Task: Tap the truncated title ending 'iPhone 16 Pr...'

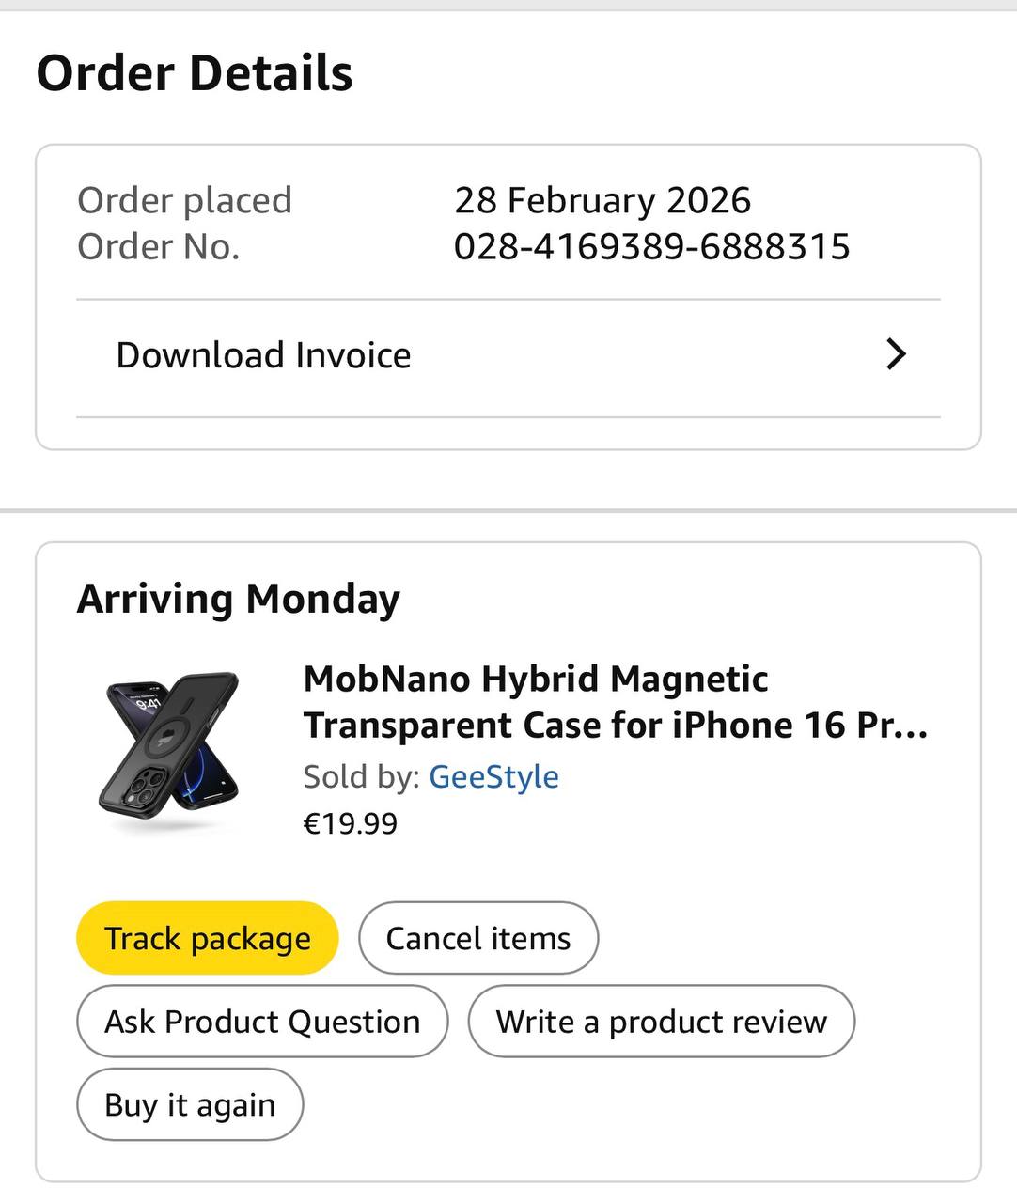Action: click(x=616, y=725)
